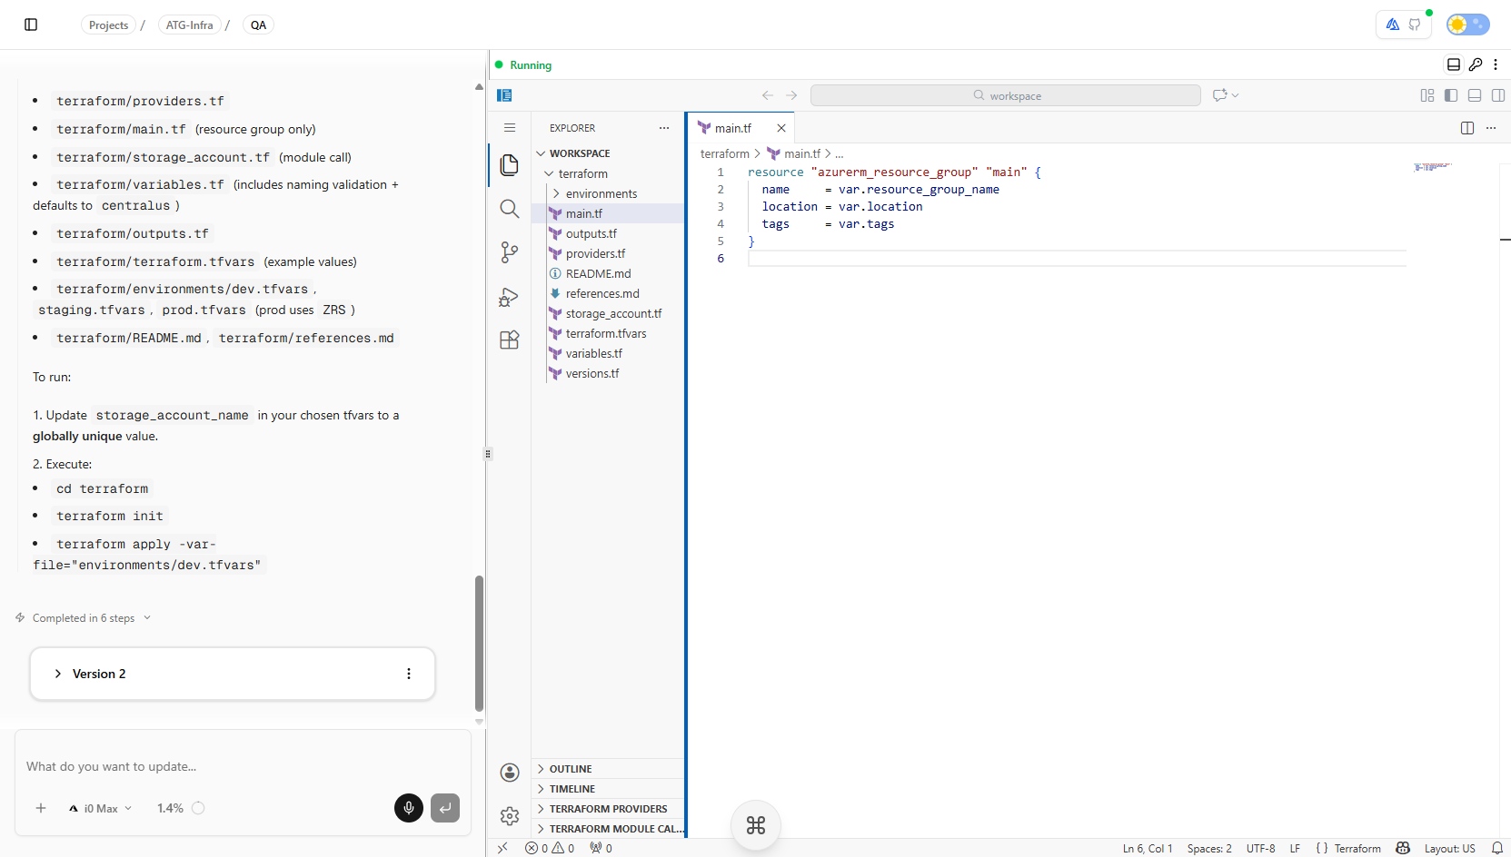Screen dimensions: 1511x857
Task: Toggle the bottom panel visibility
Action: click(1474, 94)
